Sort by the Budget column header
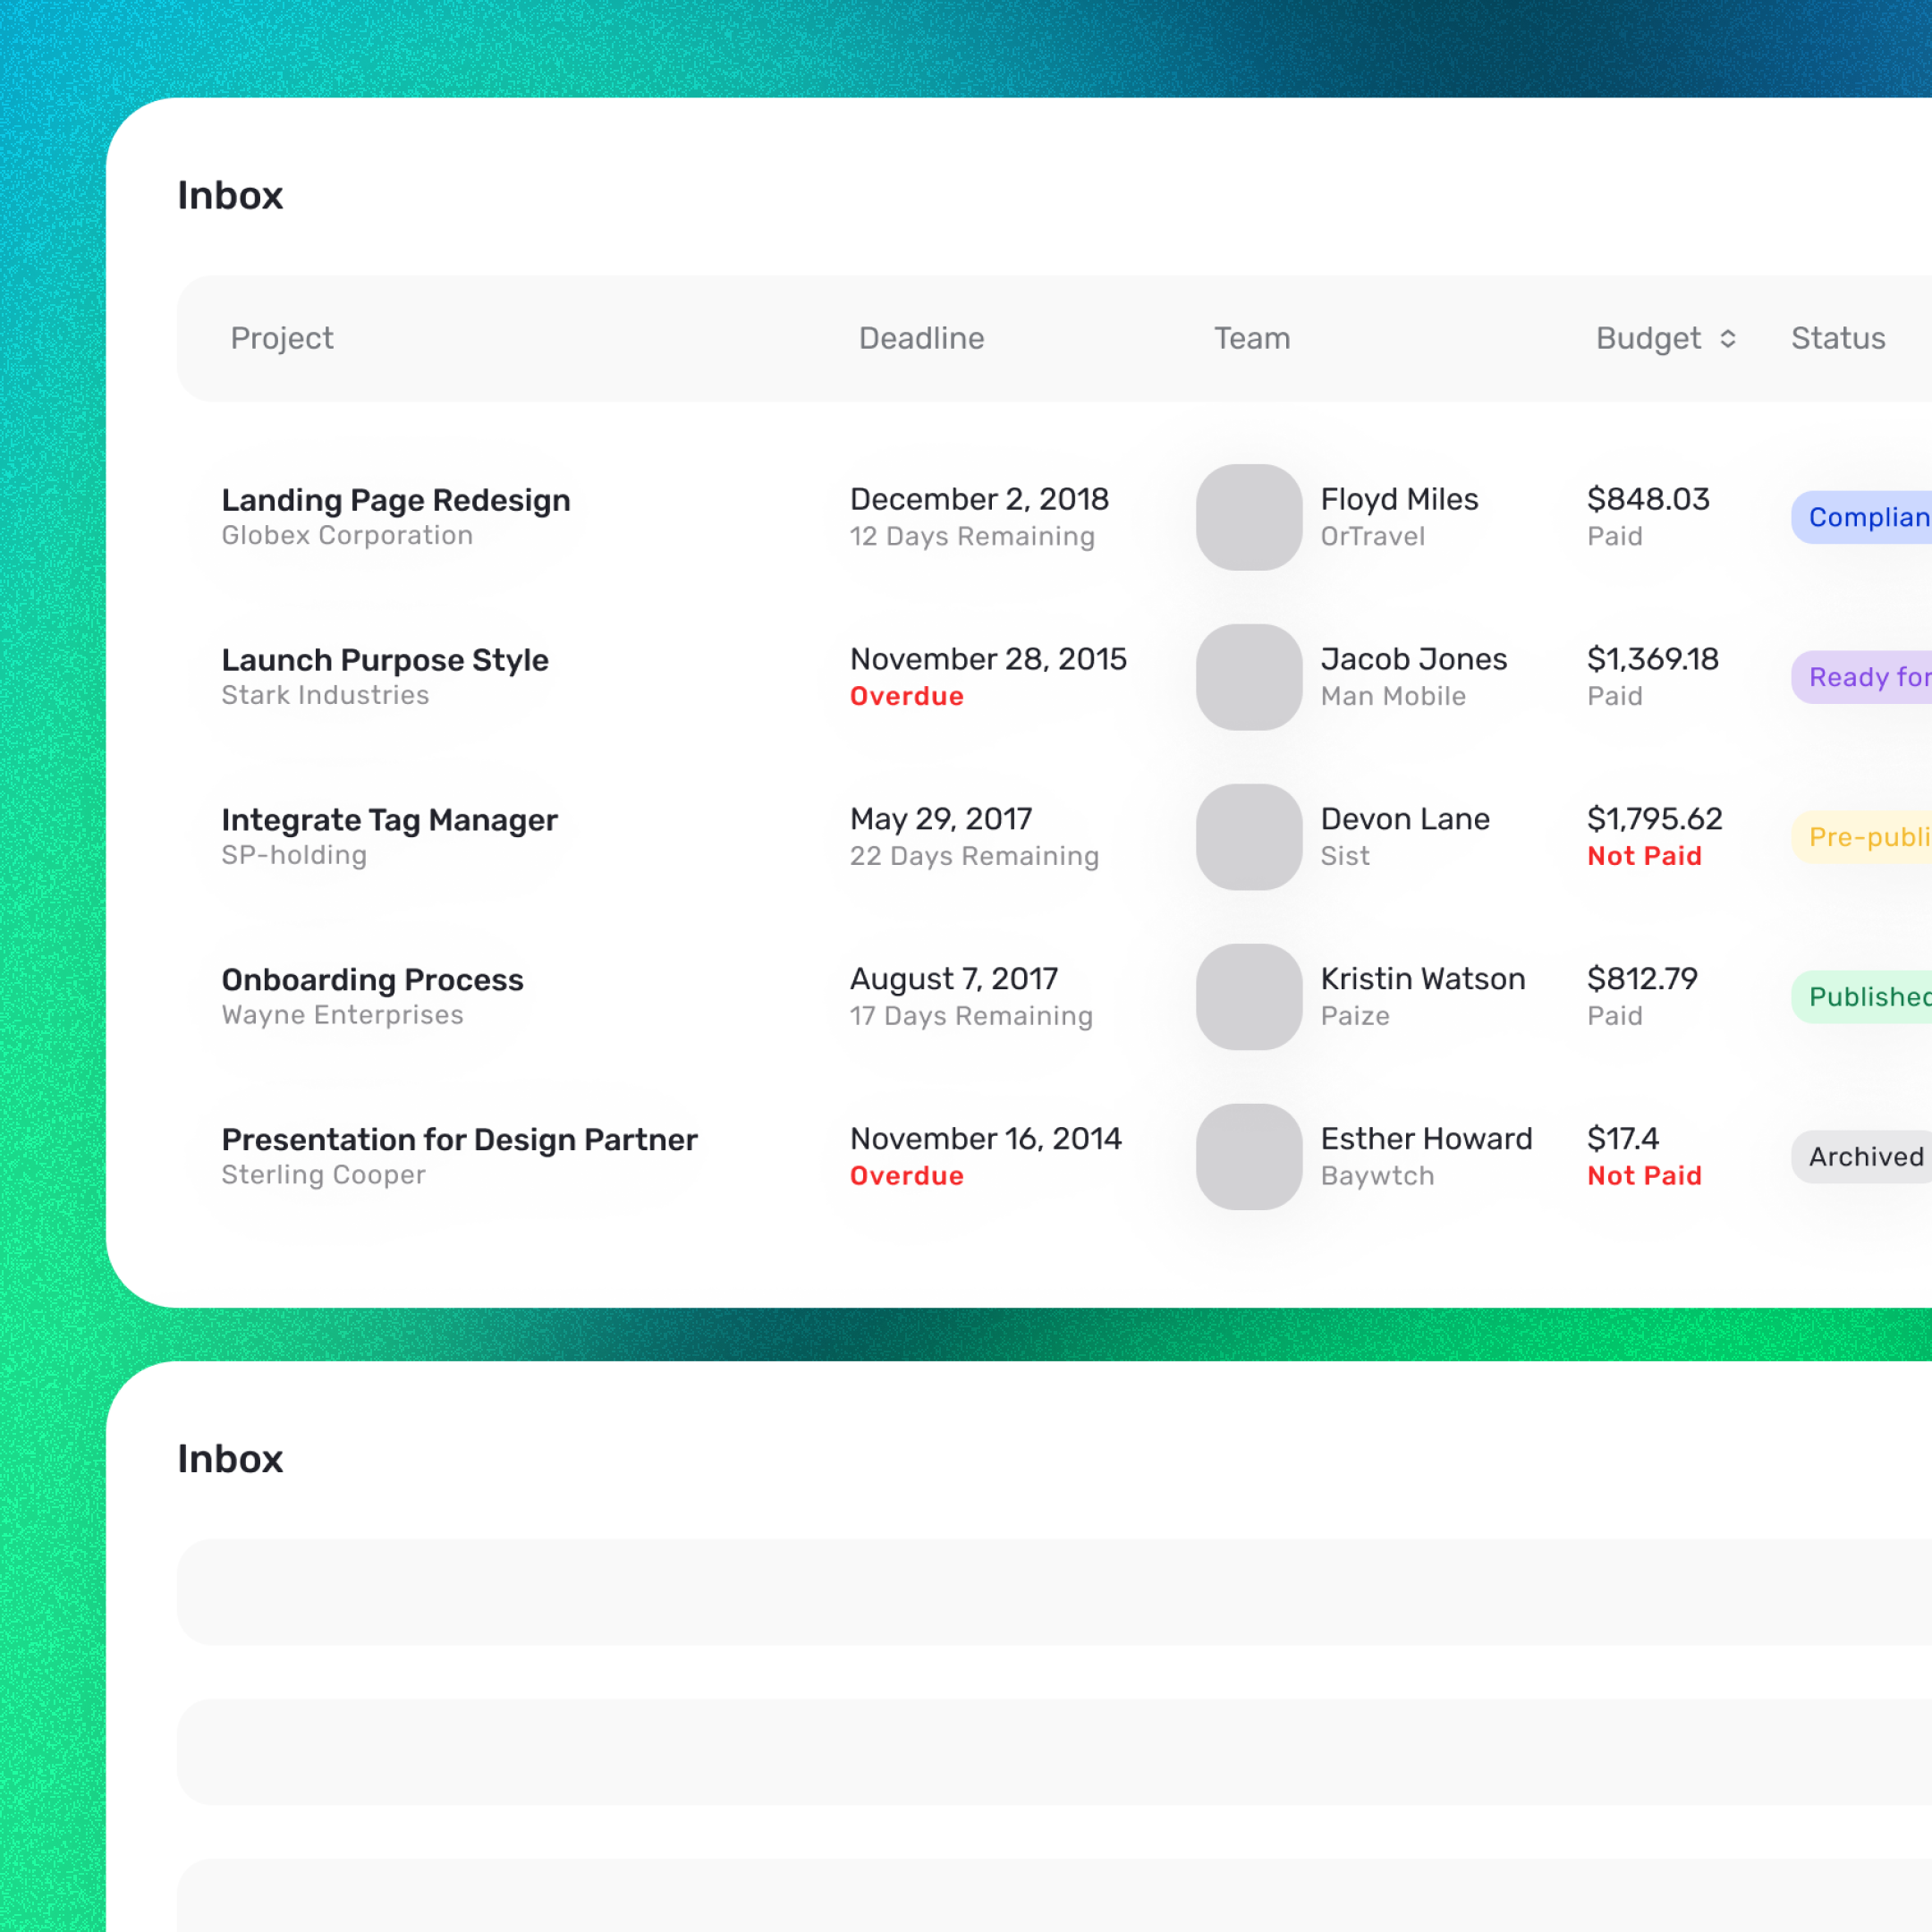The height and width of the screenshot is (1932, 1932). [x=1648, y=339]
